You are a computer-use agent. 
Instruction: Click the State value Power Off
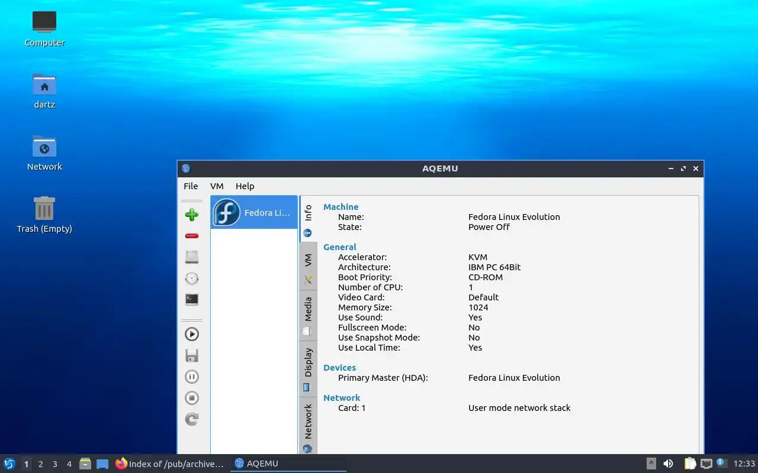pyautogui.click(x=489, y=227)
